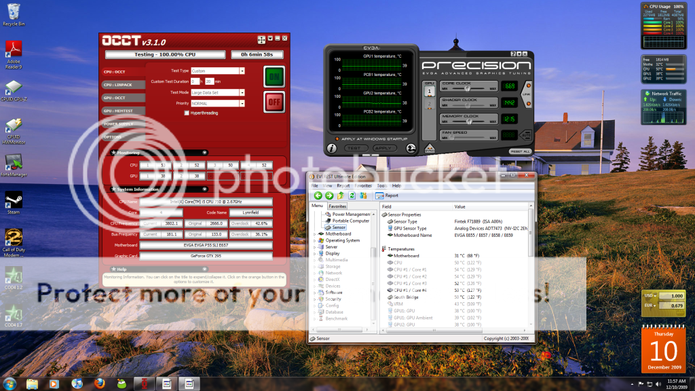Open Call of Duty Modern desktop icon
This screenshot has width=695, height=391.
14,243
